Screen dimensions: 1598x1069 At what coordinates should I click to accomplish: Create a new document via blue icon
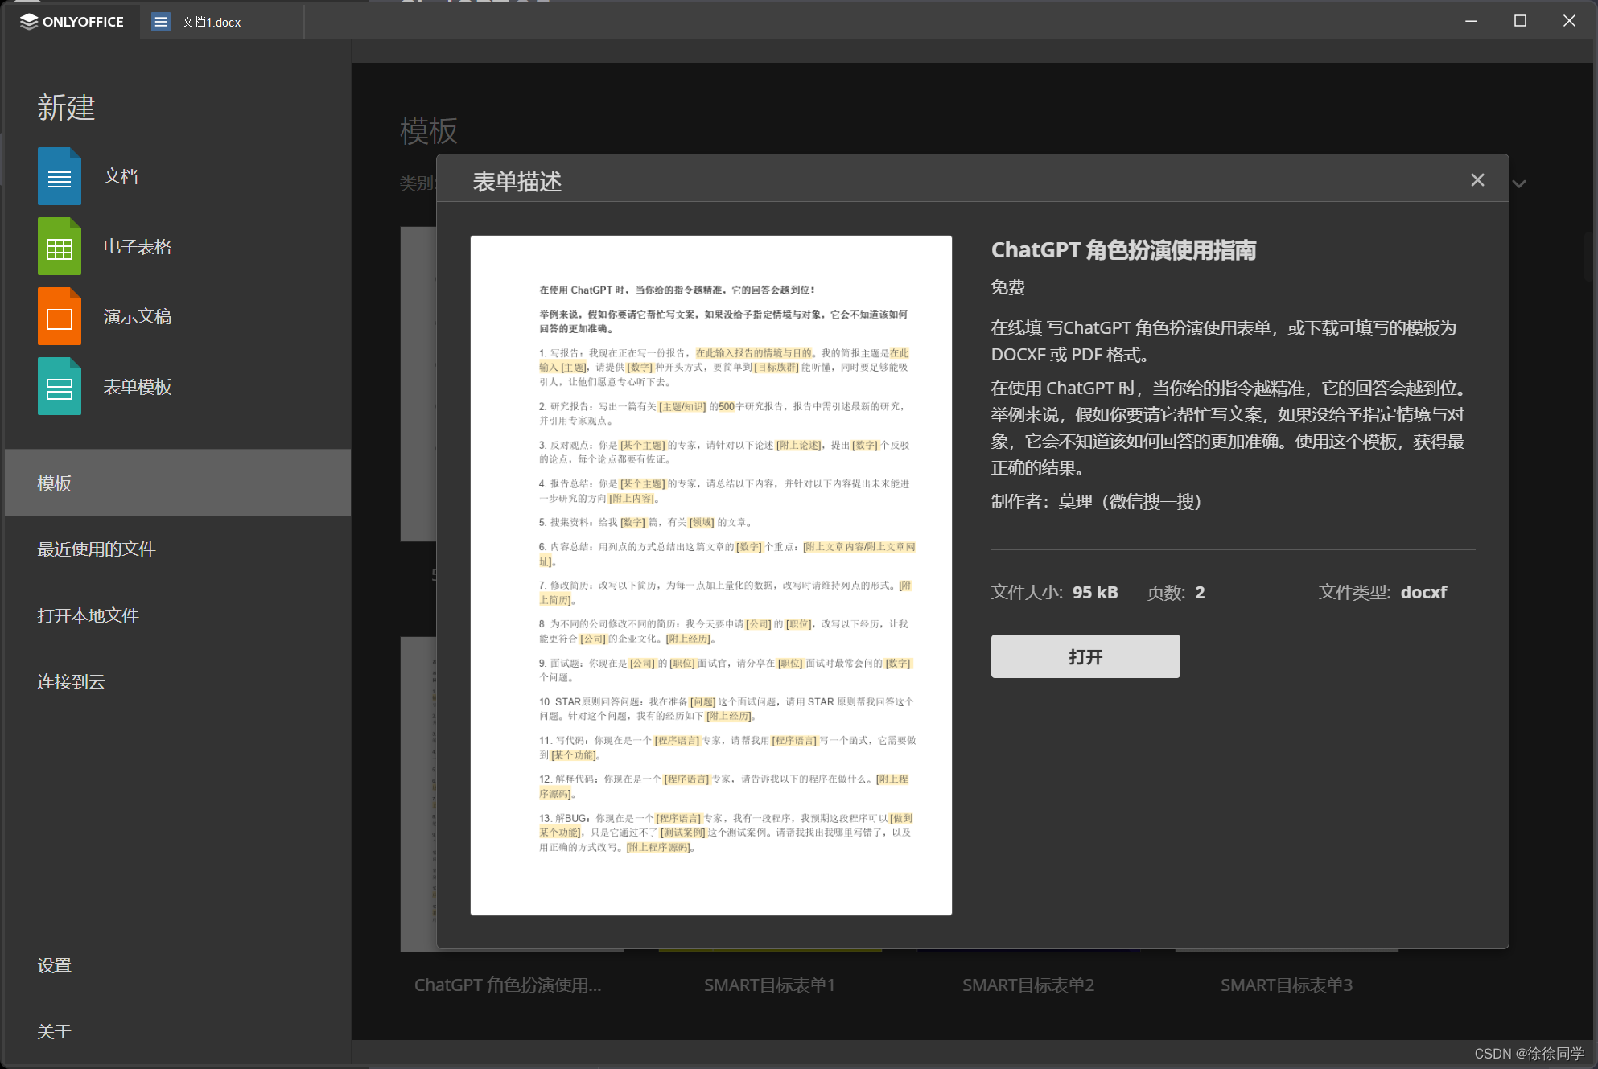tap(59, 176)
